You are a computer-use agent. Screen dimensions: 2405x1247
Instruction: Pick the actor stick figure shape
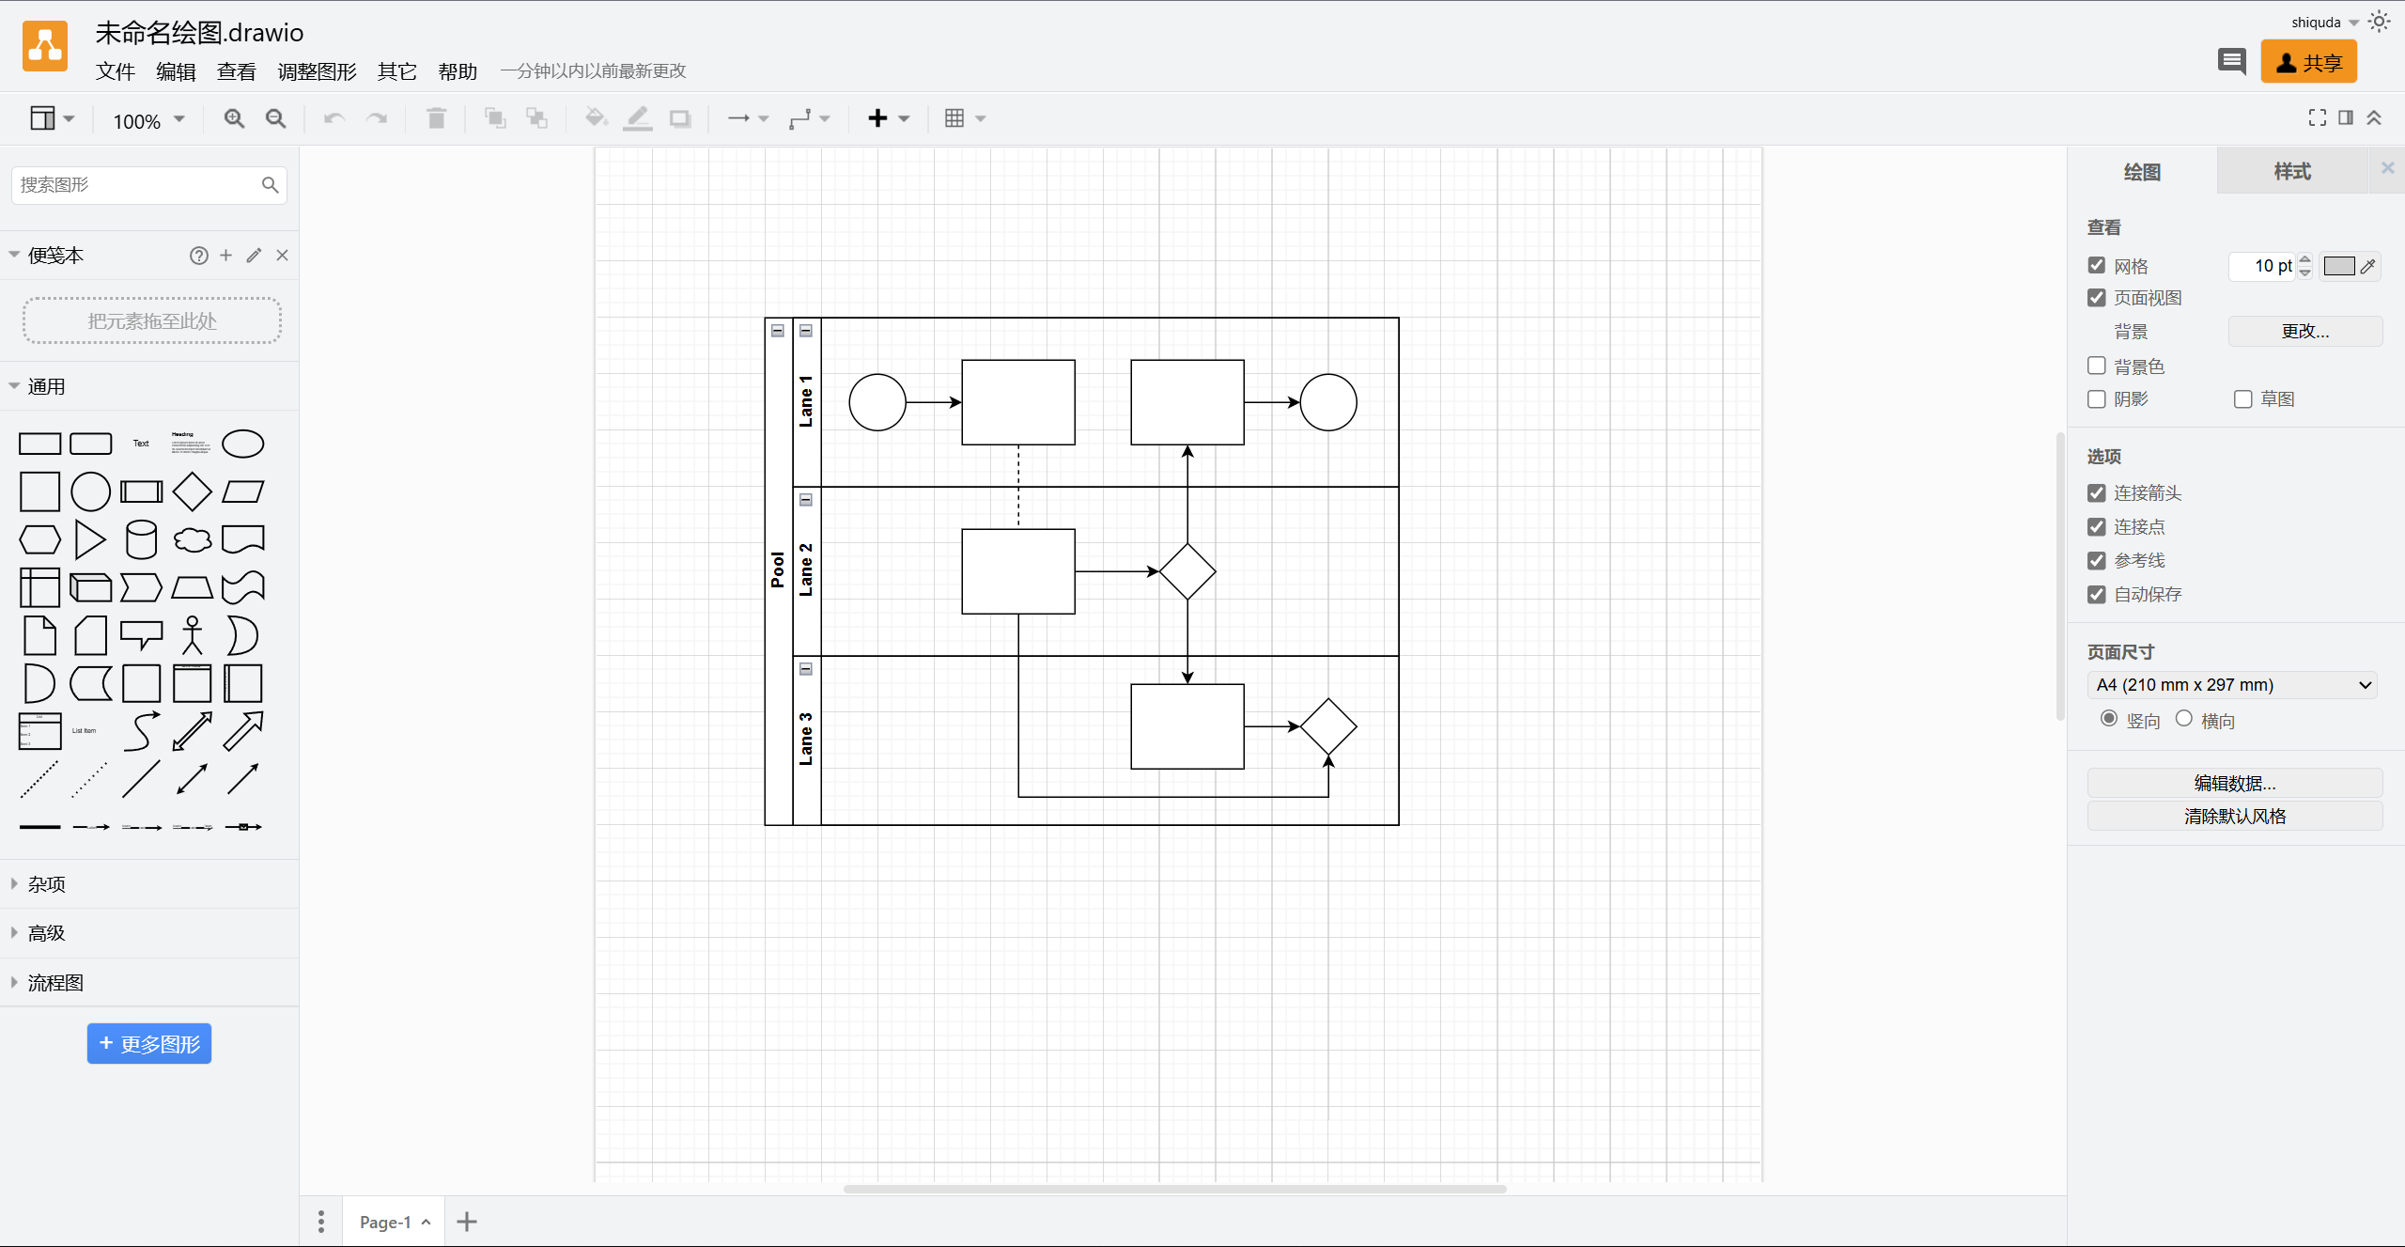click(x=192, y=635)
